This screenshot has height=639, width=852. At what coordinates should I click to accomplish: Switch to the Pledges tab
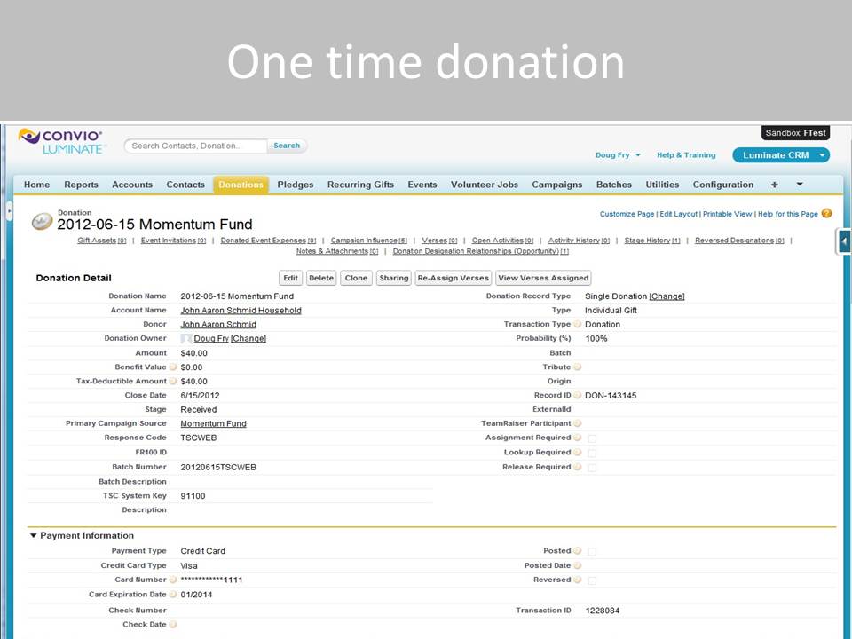(295, 185)
